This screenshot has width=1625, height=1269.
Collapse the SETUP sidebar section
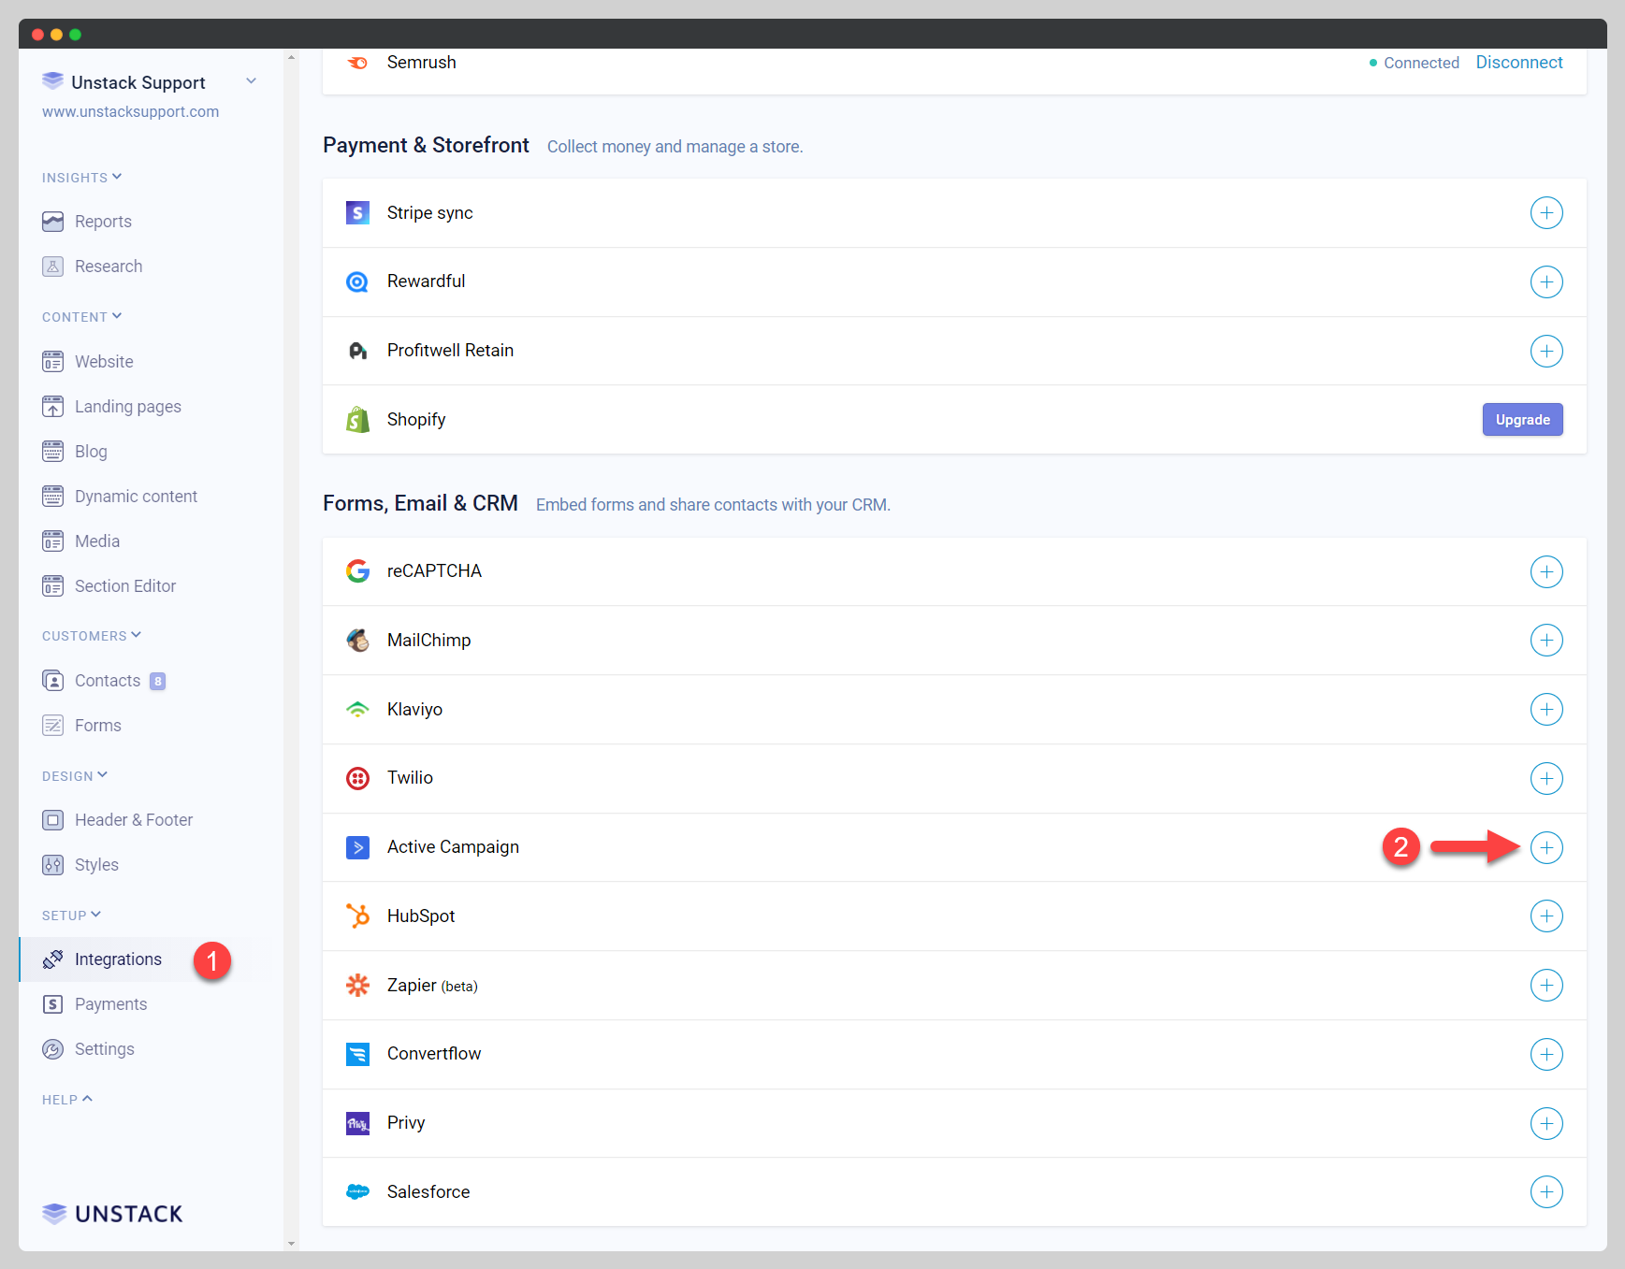pyautogui.click(x=71, y=916)
